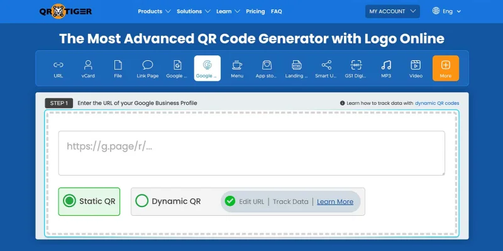Select the Smart URL share icon
Screen dimensions: 503x251
point(326,68)
